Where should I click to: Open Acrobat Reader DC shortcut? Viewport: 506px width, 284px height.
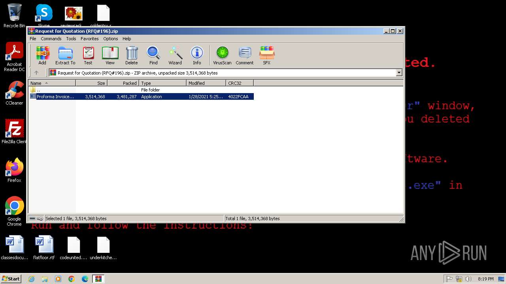14,57
